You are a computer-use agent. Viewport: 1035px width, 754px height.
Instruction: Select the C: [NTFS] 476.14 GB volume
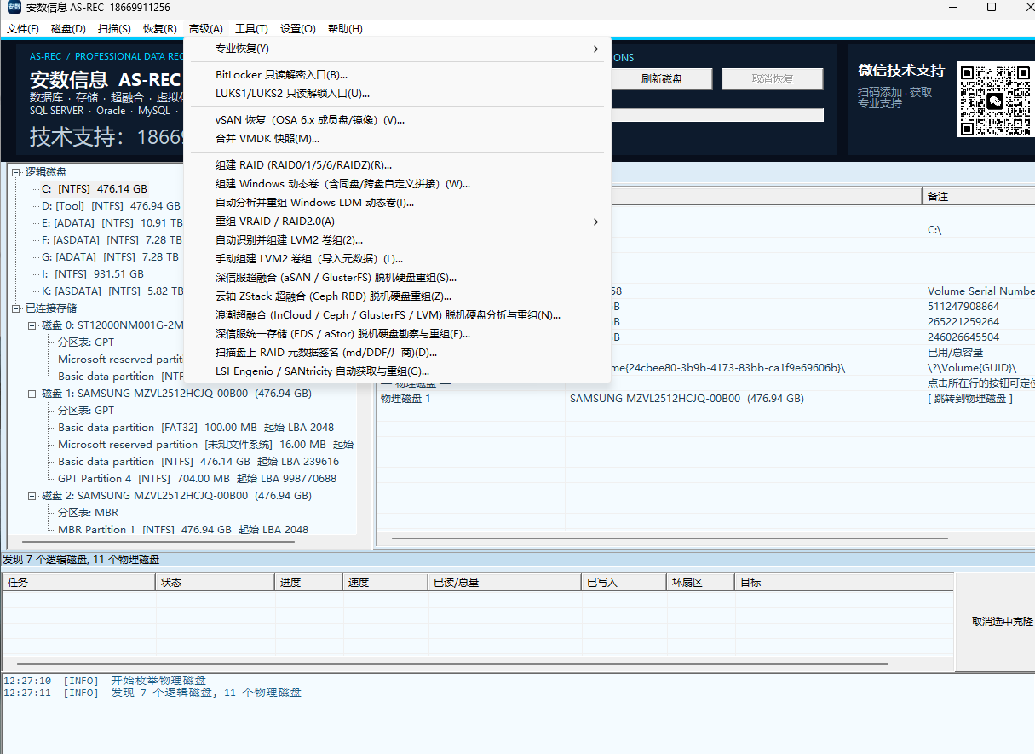[95, 189]
